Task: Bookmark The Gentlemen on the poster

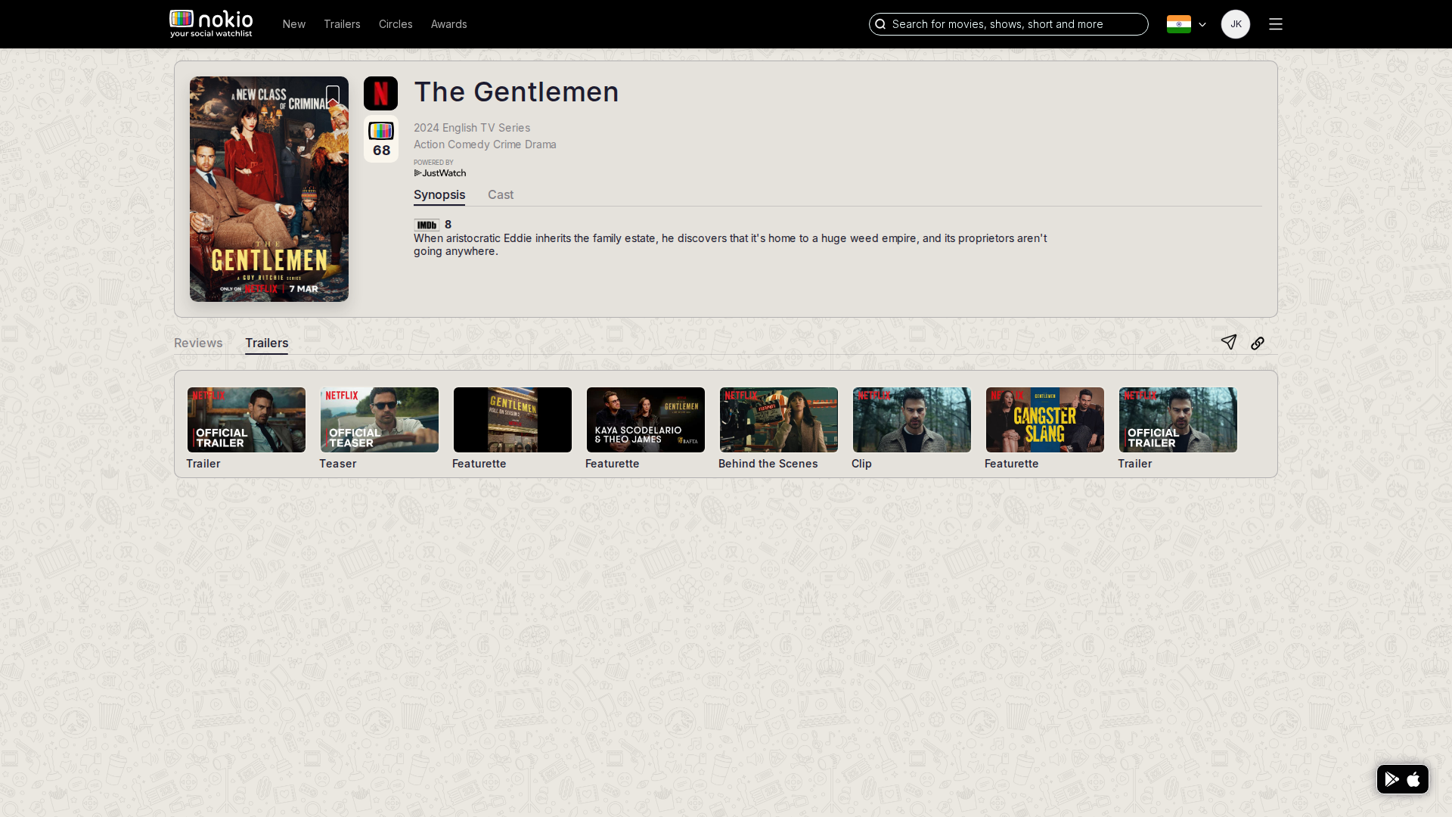Action: [333, 95]
